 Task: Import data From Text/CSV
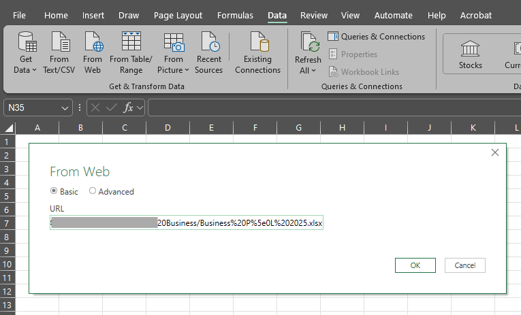[59, 52]
